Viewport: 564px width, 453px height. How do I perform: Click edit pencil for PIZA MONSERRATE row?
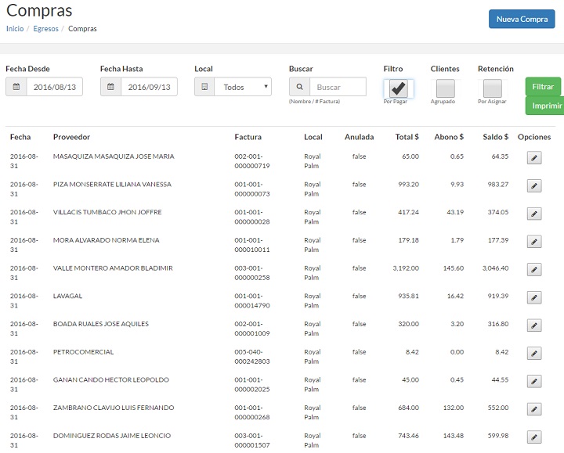click(534, 186)
